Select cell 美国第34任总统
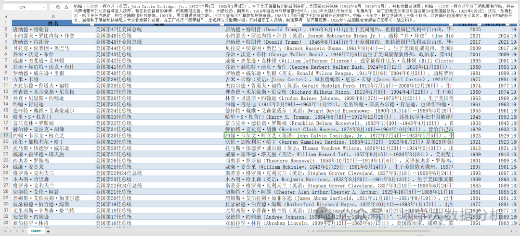The height and width of the screenshot is (236, 520). coord(159,110)
